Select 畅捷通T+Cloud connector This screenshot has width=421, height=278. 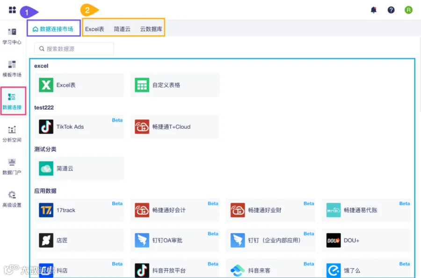coord(175,127)
